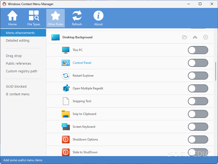The height and width of the screenshot is (164, 218).
Task: Click the This PC monitor icon
Action: click(66, 50)
